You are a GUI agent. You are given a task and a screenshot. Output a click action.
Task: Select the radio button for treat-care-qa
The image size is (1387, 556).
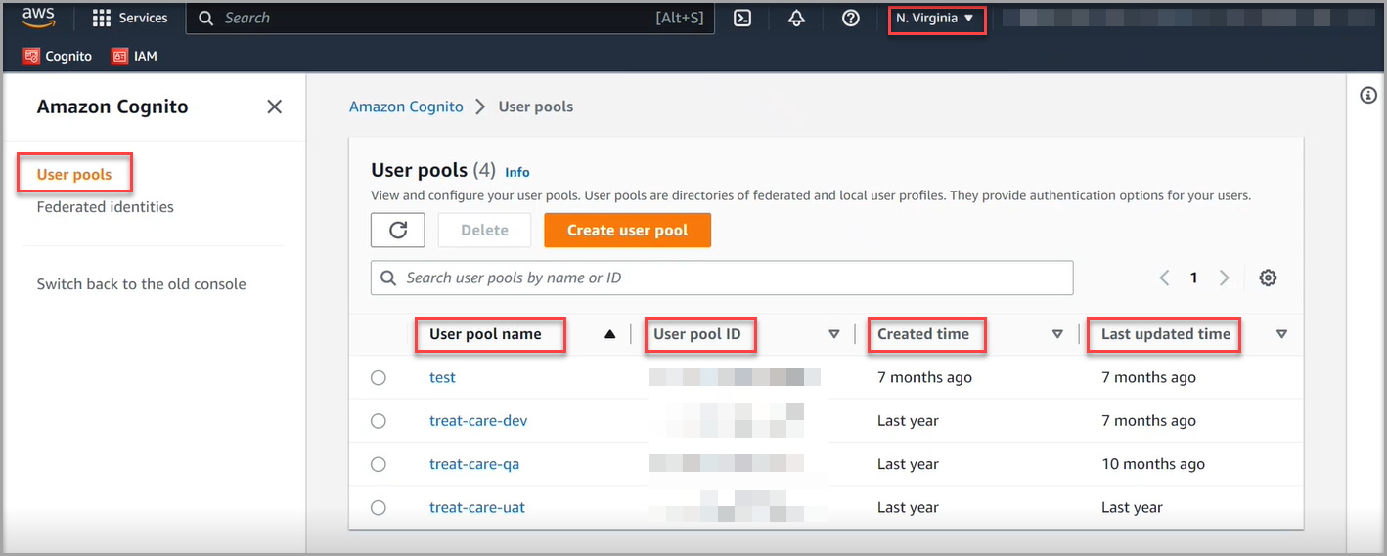click(379, 464)
